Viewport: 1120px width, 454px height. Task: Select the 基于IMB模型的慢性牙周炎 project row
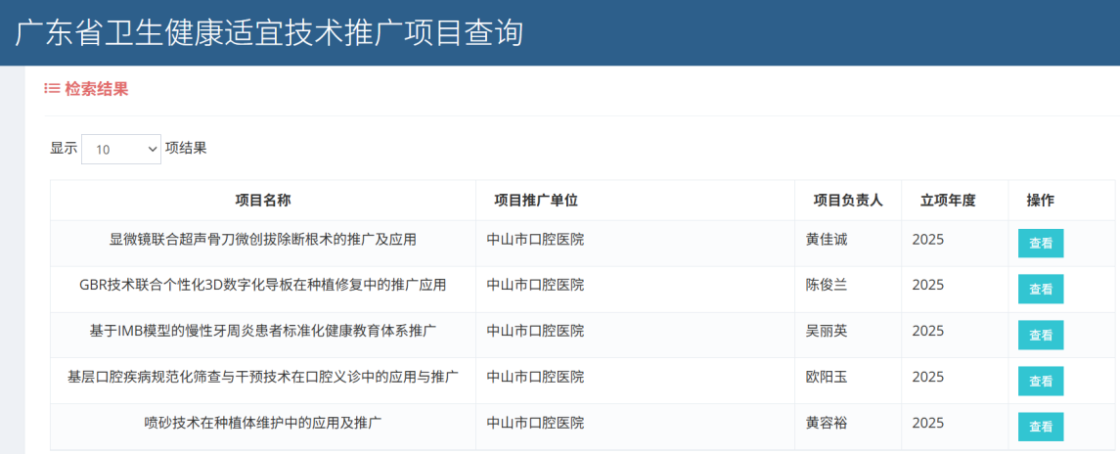[x=262, y=331]
